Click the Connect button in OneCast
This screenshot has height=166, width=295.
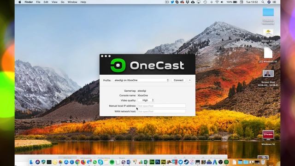(178, 80)
